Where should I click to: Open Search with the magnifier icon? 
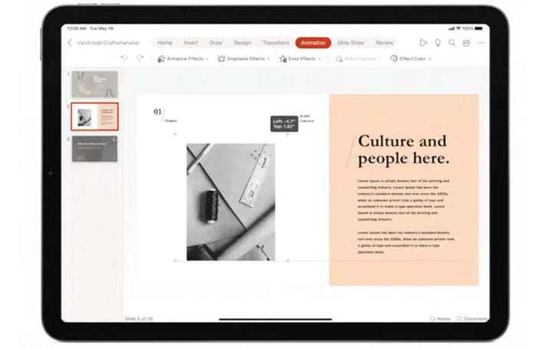click(x=452, y=43)
